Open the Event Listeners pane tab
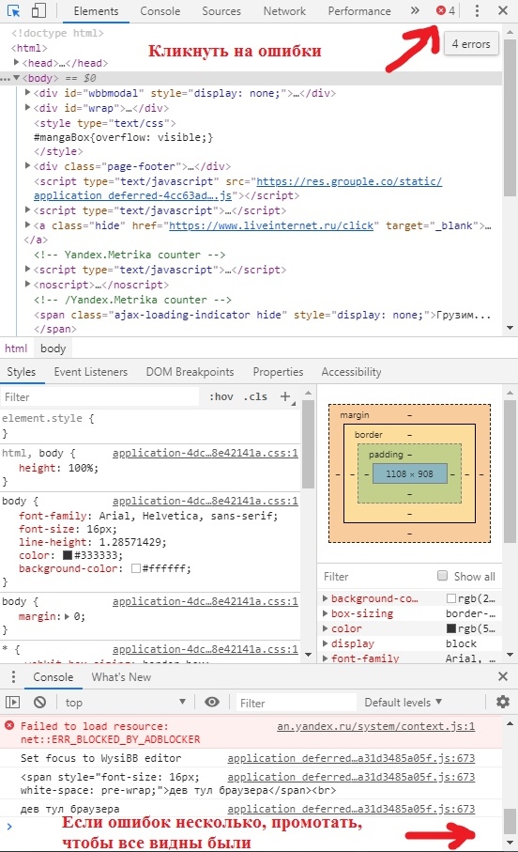The height and width of the screenshot is (852, 518). click(91, 372)
